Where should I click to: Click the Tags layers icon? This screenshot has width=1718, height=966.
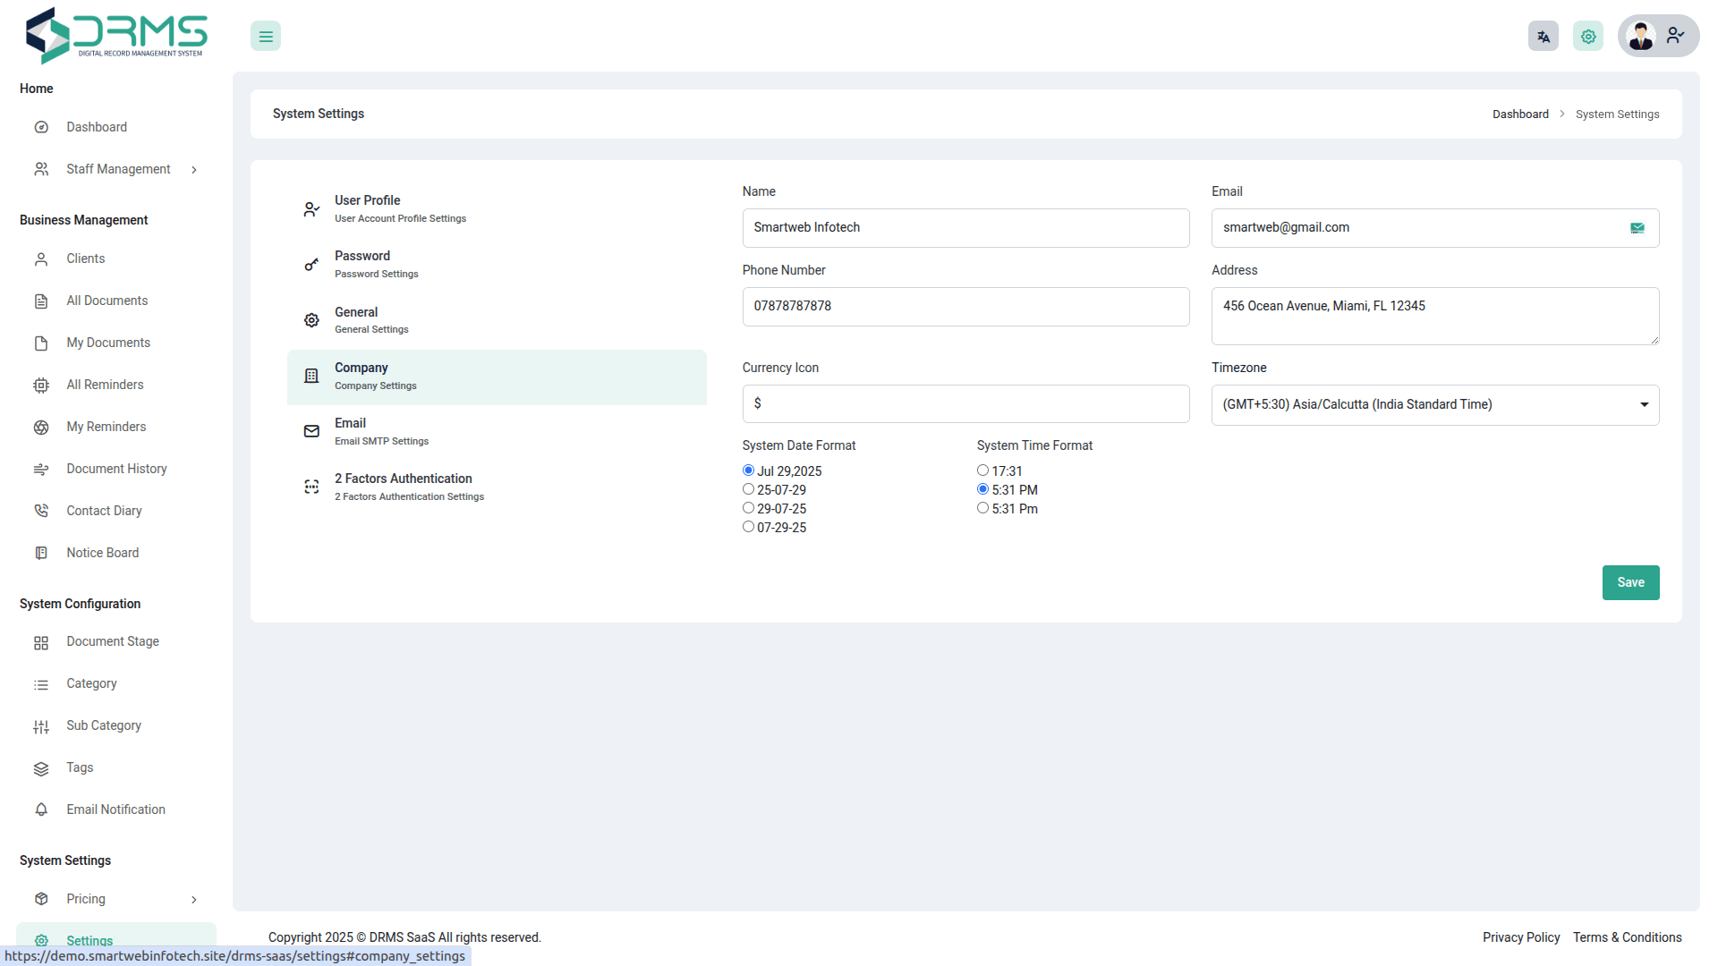41,768
